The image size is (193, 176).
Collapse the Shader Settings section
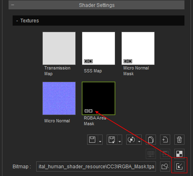point(13,5)
